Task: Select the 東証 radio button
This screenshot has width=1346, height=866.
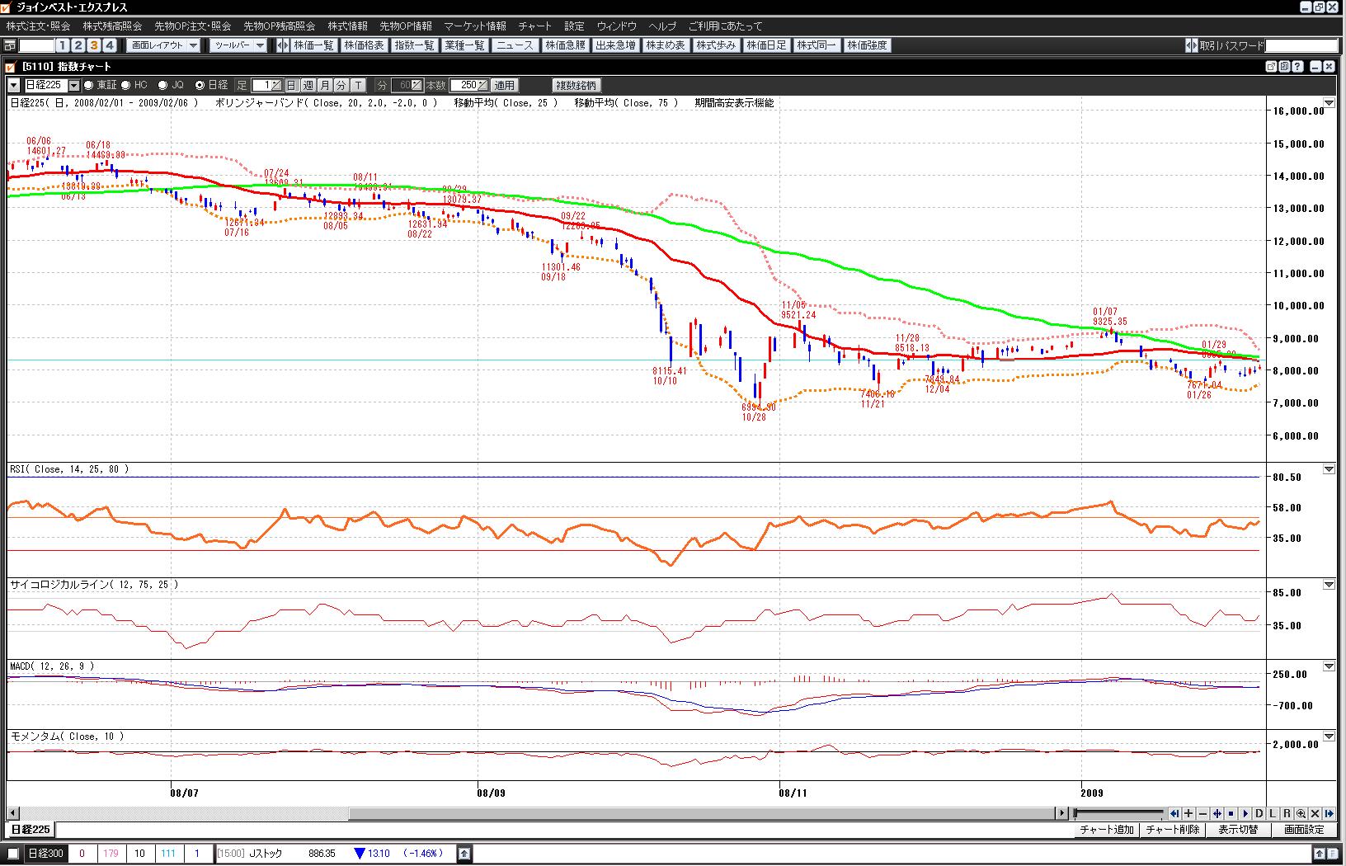Action: coord(89,85)
